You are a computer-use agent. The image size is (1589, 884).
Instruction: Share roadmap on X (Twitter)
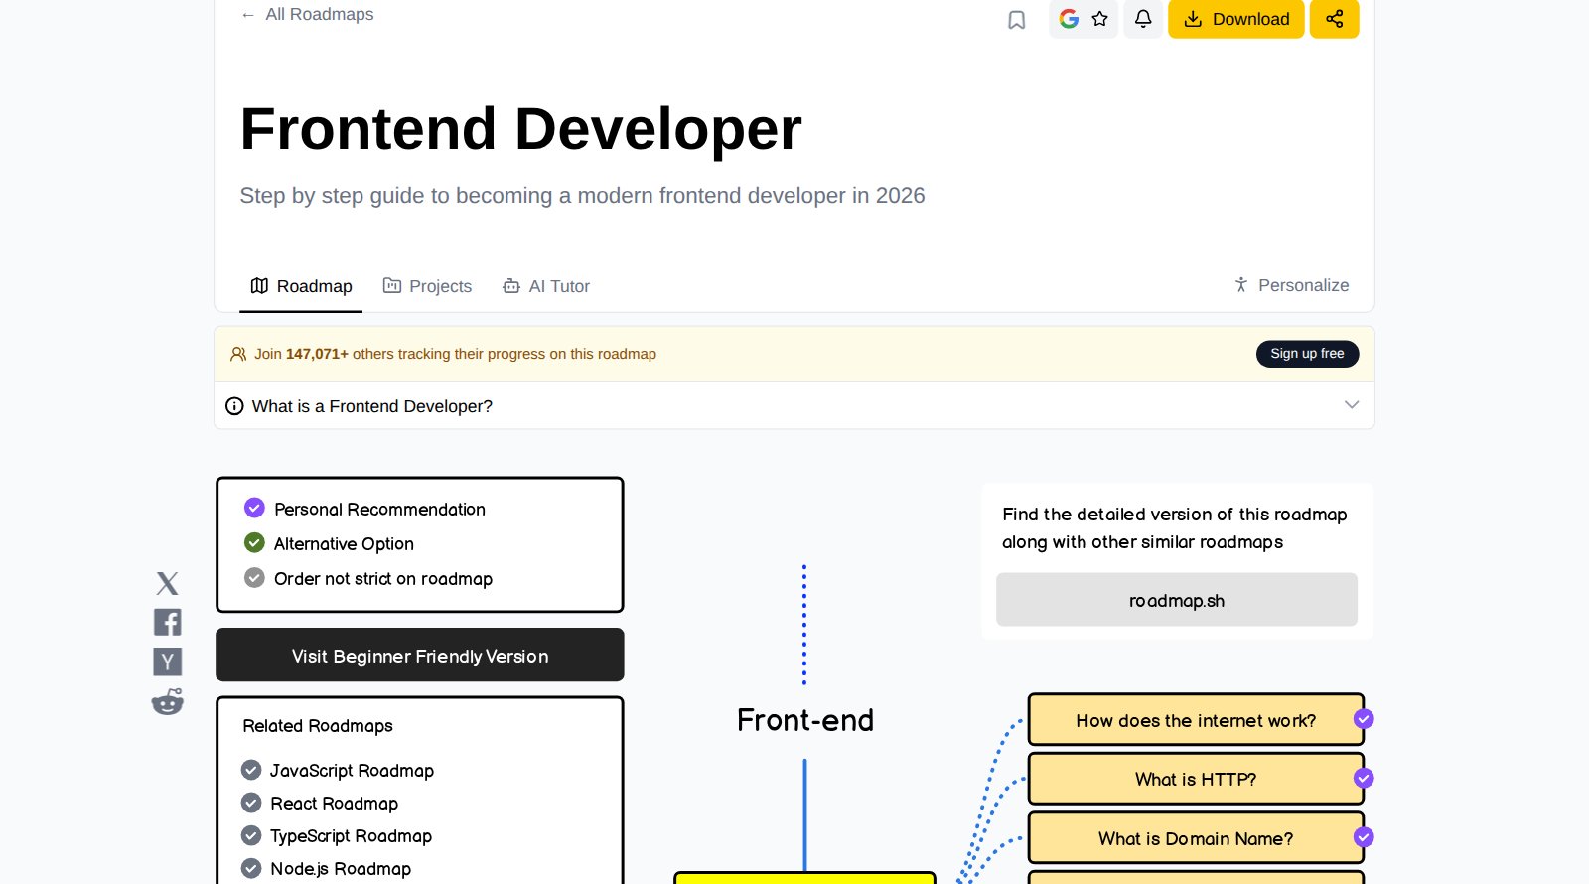(x=167, y=583)
